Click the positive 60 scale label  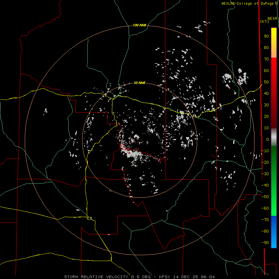[x=266, y=71]
